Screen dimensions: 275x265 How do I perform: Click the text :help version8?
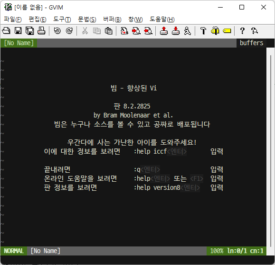(157, 187)
